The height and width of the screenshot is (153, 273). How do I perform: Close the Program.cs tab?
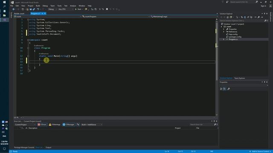click(x=45, y=14)
